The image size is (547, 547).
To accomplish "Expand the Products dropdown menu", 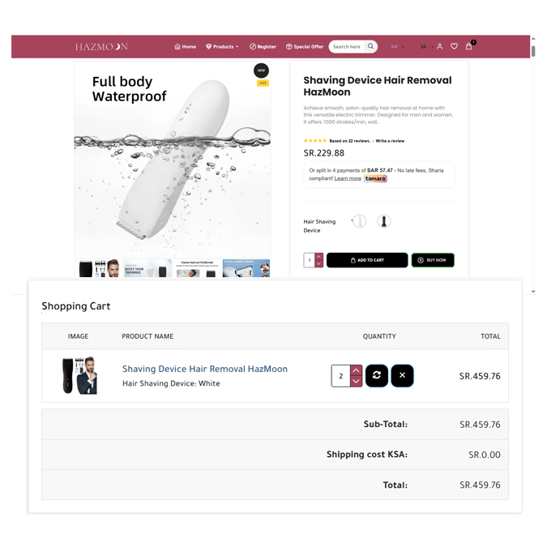I will pyautogui.click(x=222, y=46).
